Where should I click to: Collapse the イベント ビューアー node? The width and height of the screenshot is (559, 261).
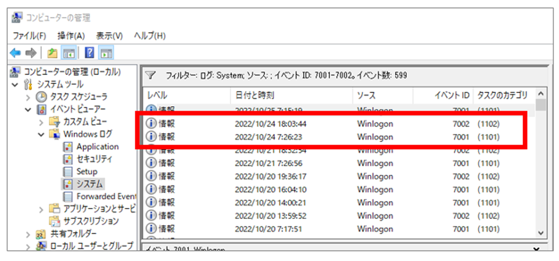click(x=29, y=109)
